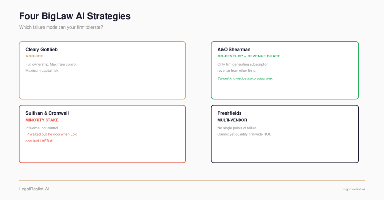Select red text about Epiq acquiring LAER AI

click(51, 137)
